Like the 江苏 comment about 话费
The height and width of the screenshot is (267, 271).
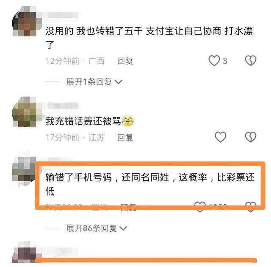(220, 137)
